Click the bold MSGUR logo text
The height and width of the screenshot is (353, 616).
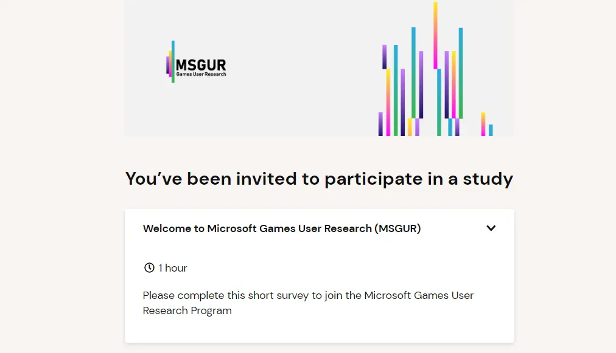click(x=201, y=64)
